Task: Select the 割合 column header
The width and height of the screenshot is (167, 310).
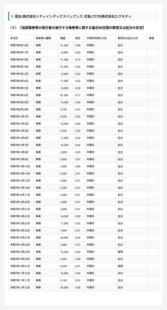Action: coord(78,38)
